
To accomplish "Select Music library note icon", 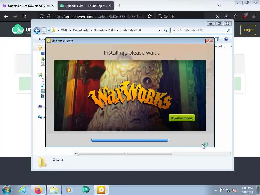I will click(43, 85).
